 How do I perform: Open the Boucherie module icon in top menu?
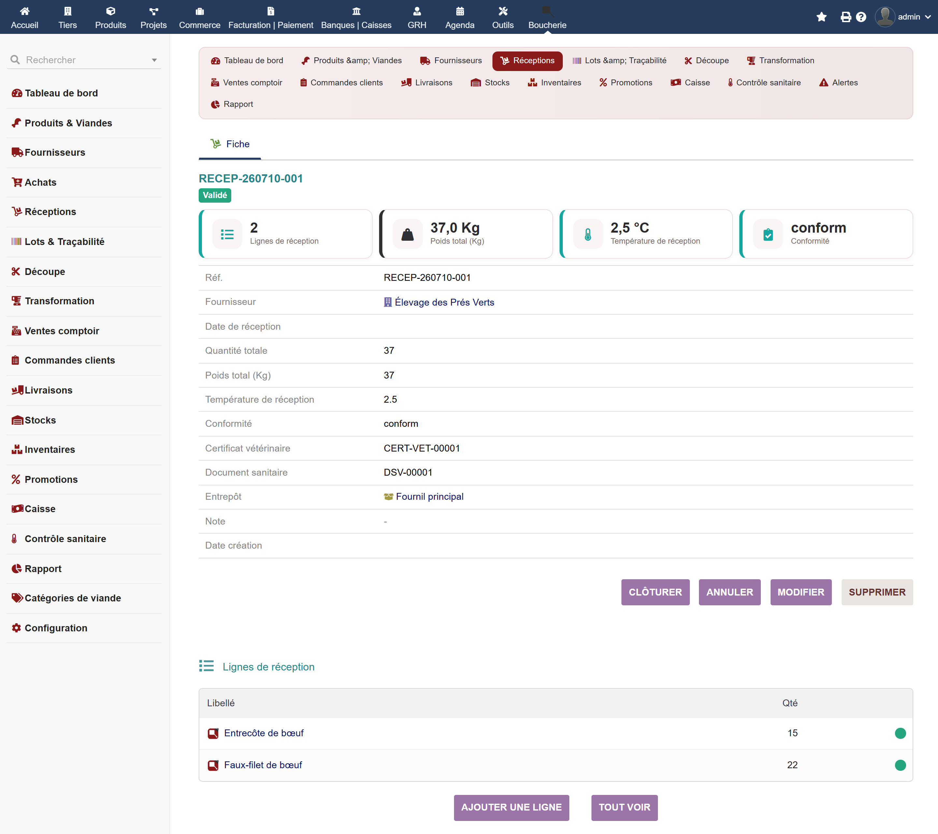pos(547,11)
